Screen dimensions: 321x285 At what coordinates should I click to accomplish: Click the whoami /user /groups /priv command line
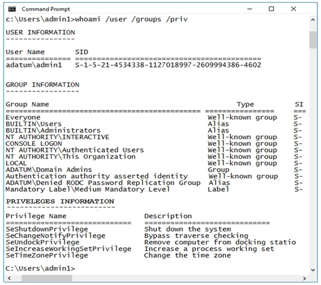tap(97, 19)
